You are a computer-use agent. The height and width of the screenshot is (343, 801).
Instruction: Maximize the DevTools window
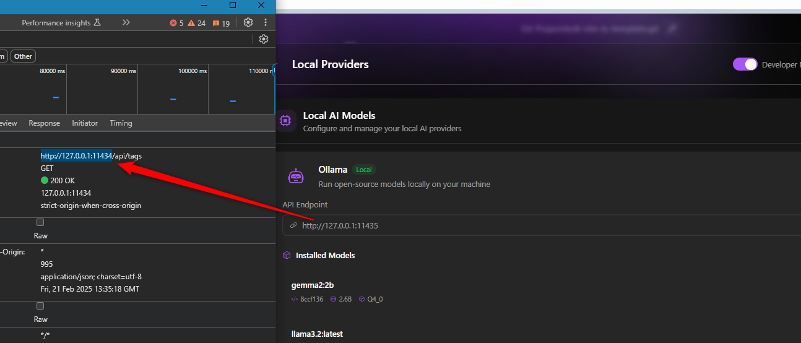click(233, 5)
